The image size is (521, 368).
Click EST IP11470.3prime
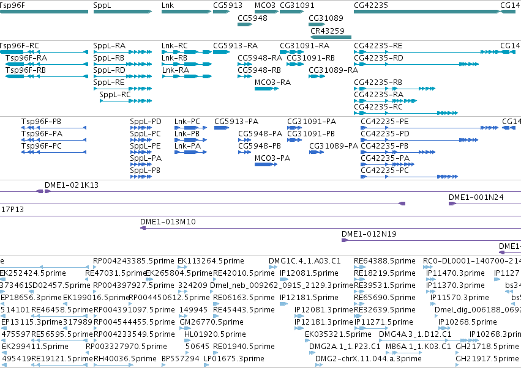(455, 273)
